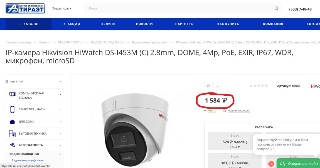
Task: Click the Тираэт logo
Action: click(x=25, y=8)
